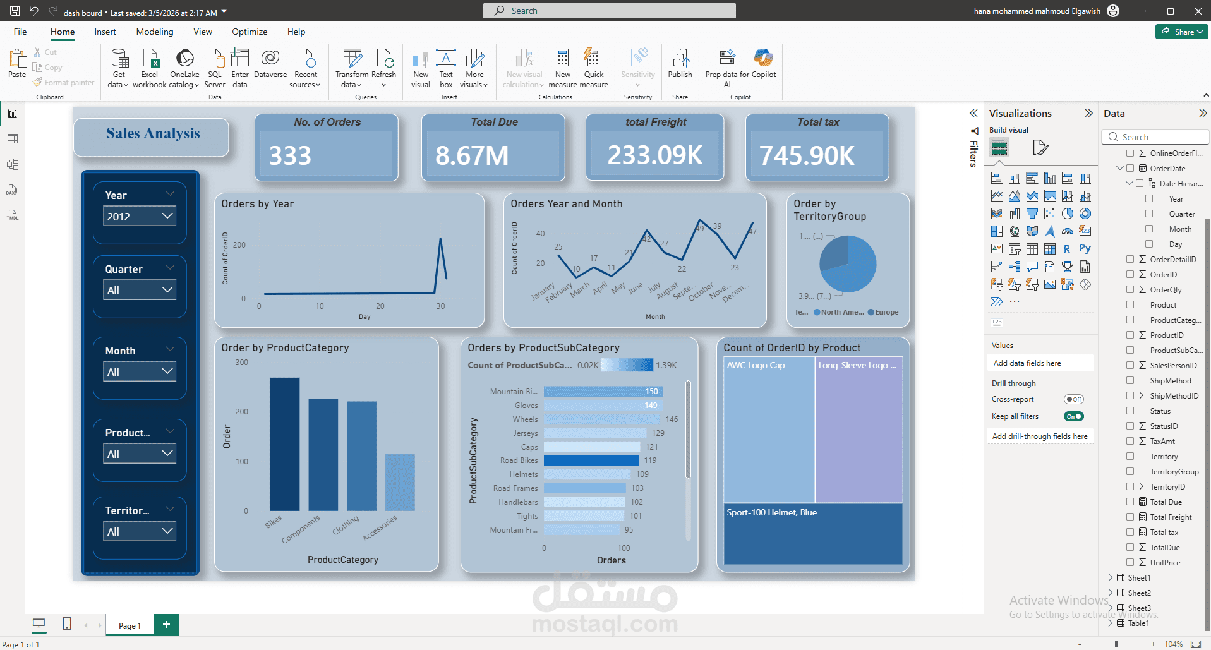Open Get data in ribbon

click(119, 68)
